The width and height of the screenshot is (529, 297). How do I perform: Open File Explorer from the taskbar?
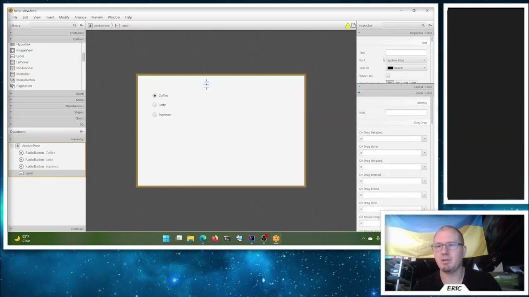191,238
